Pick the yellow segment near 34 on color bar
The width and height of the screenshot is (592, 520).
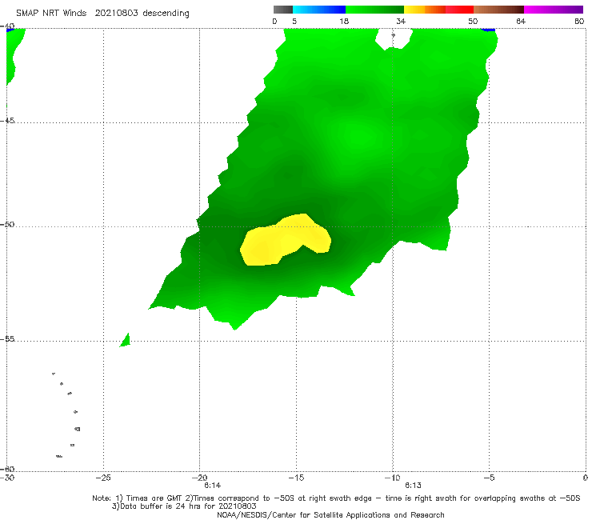[x=414, y=10]
